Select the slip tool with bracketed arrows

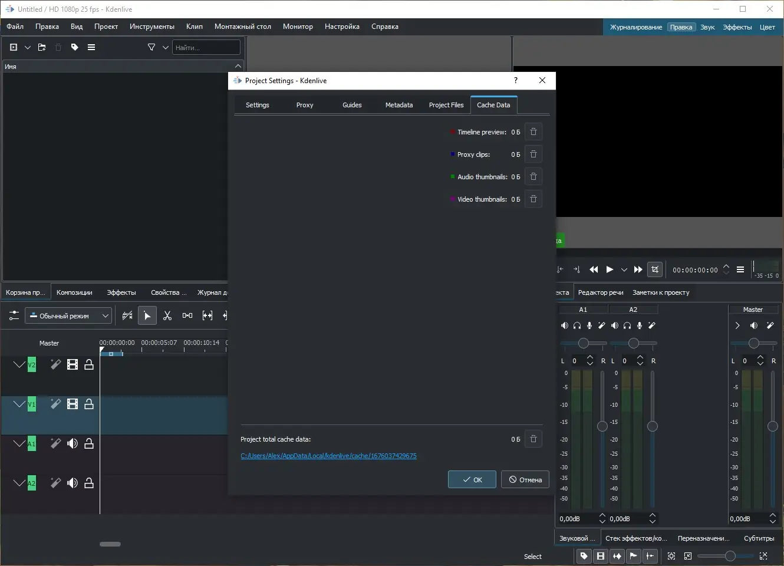pos(207,316)
